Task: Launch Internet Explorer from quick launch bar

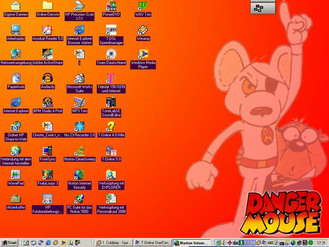Action: click(48, 243)
